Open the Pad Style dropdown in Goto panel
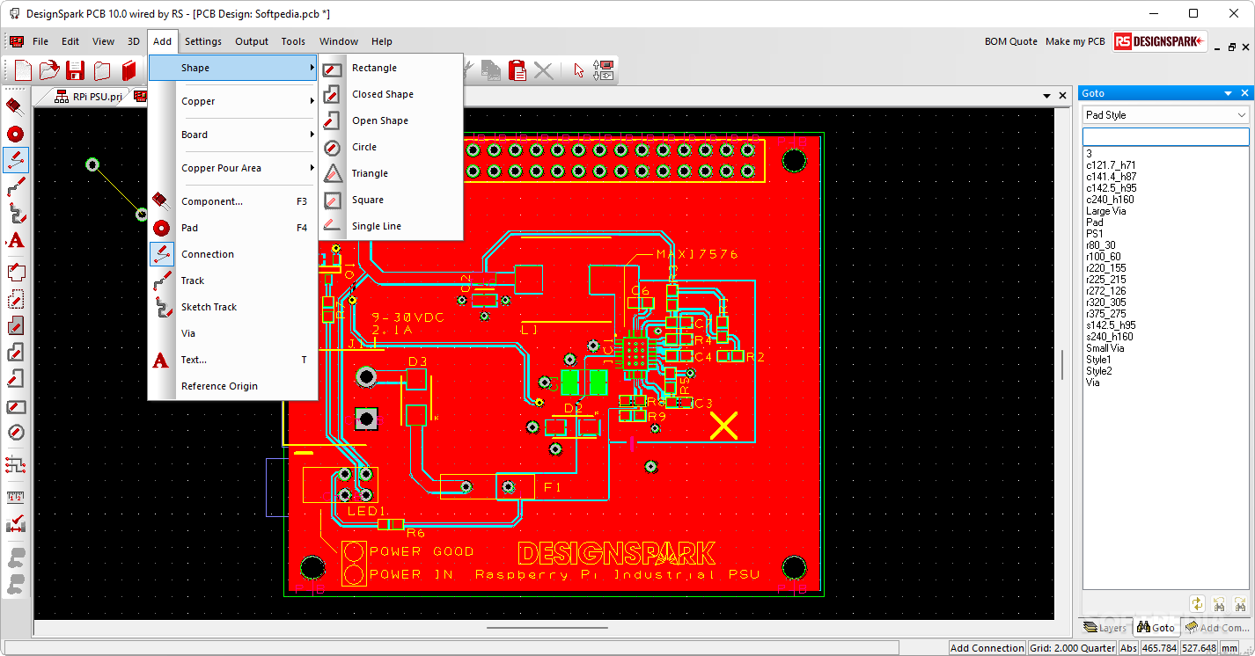The width and height of the screenshot is (1255, 656). (x=1166, y=115)
